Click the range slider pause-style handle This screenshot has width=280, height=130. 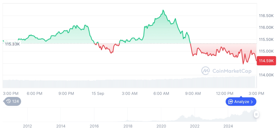coord(257,114)
